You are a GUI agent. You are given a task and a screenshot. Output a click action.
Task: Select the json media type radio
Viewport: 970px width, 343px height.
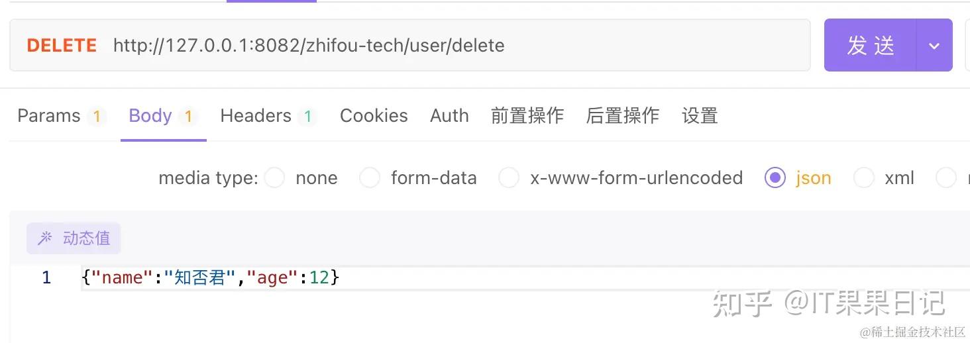pyautogui.click(x=775, y=177)
